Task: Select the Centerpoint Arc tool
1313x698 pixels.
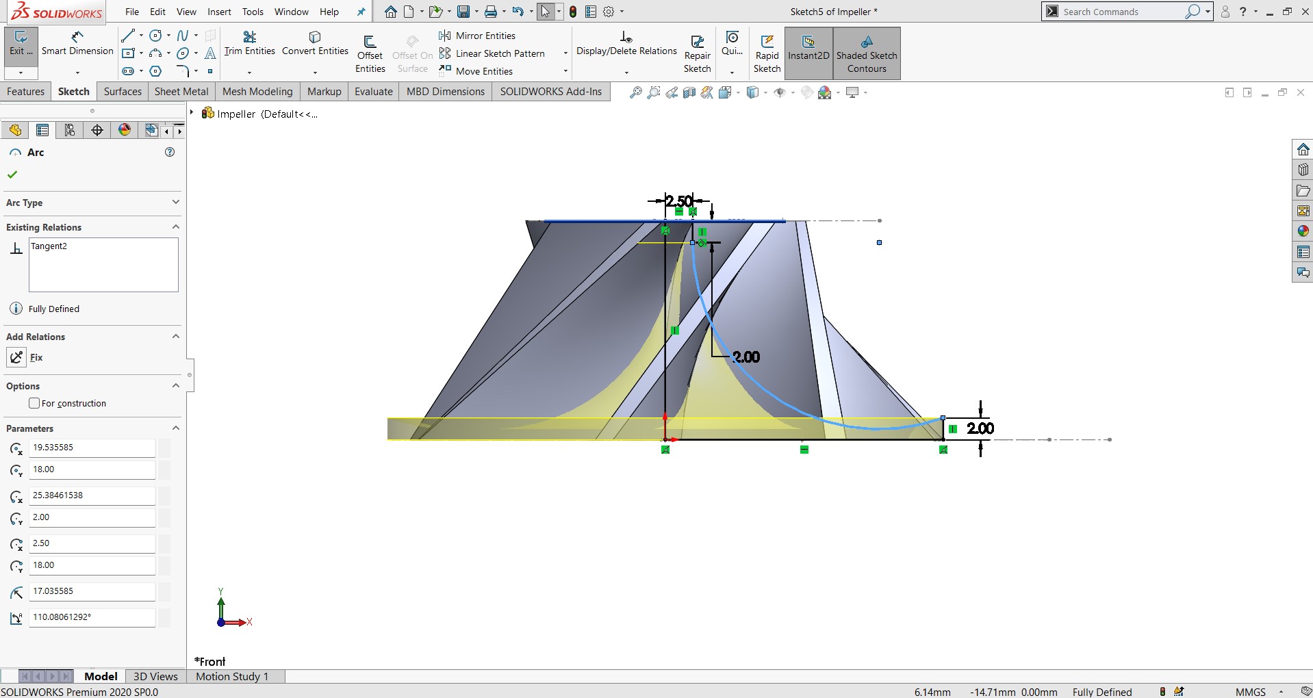Action: click(x=155, y=53)
